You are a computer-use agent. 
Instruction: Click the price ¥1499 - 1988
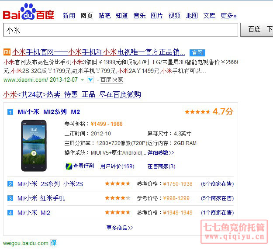coord(107,124)
